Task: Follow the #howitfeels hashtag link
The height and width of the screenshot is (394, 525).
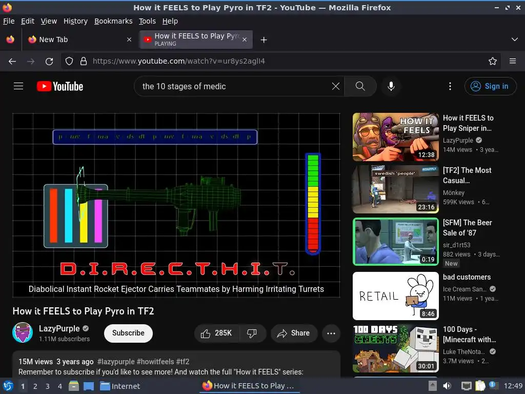Action: tap(155, 362)
